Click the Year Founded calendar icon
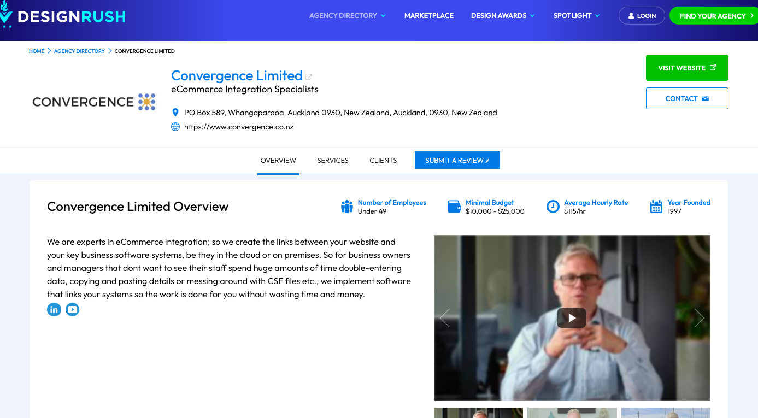Image resolution: width=758 pixels, height=418 pixels. pos(656,207)
